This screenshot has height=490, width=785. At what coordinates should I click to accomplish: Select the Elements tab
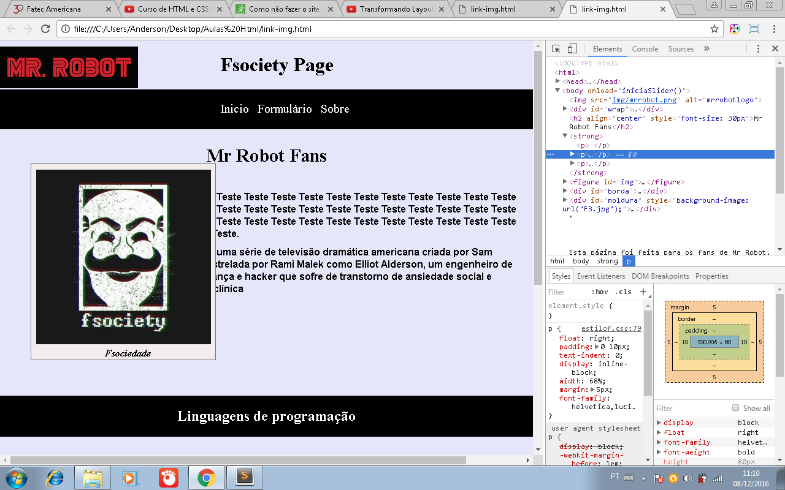click(607, 49)
